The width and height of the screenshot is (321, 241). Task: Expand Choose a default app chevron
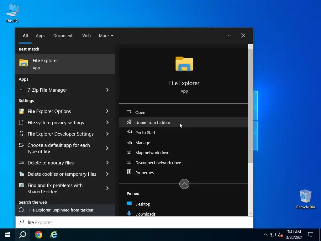point(107,148)
